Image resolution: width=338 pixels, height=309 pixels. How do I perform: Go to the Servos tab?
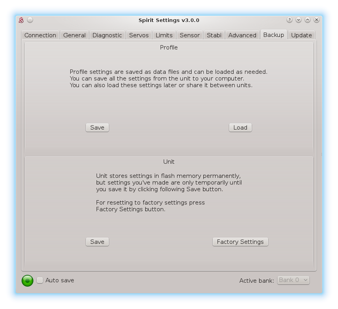139,35
